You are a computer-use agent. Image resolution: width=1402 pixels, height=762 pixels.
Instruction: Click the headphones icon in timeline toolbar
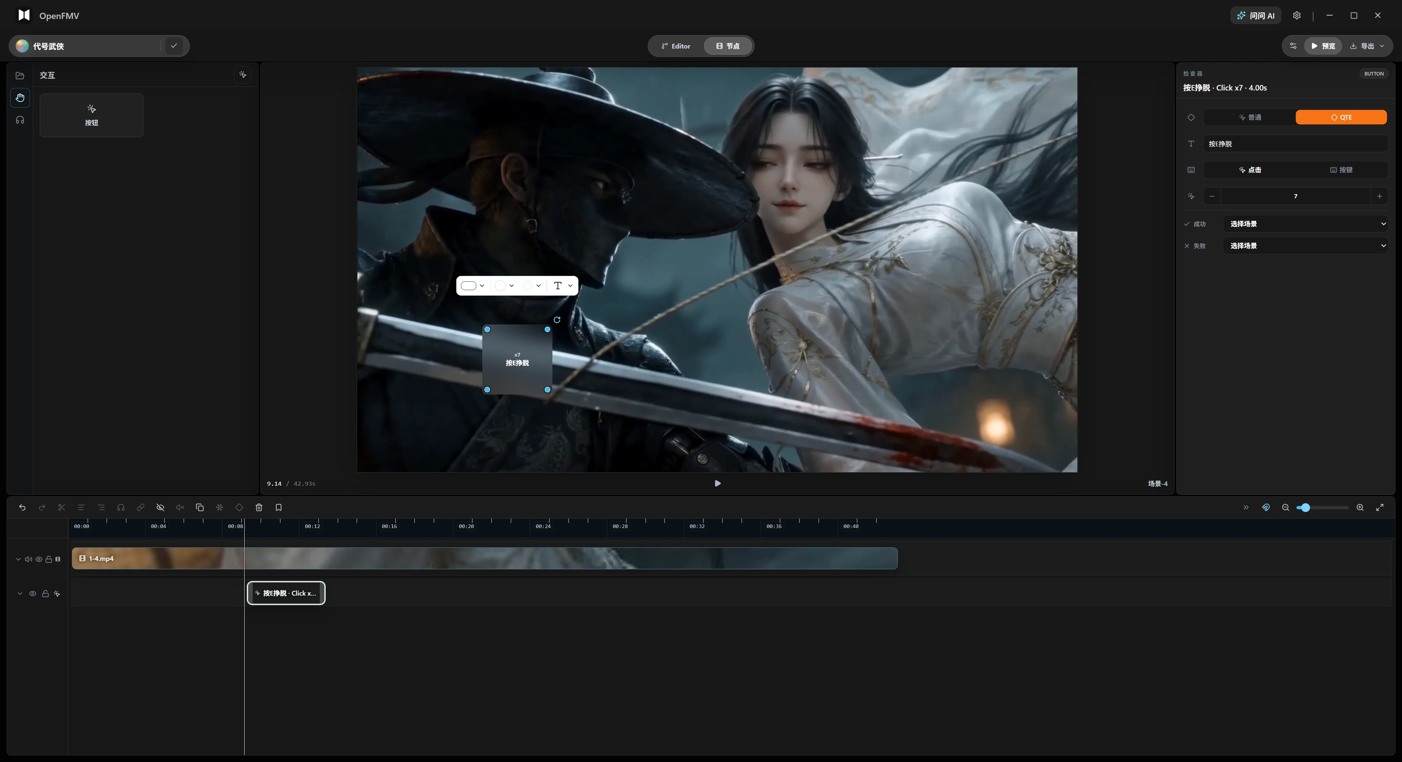pyautogui.click(x=121, y=508)
